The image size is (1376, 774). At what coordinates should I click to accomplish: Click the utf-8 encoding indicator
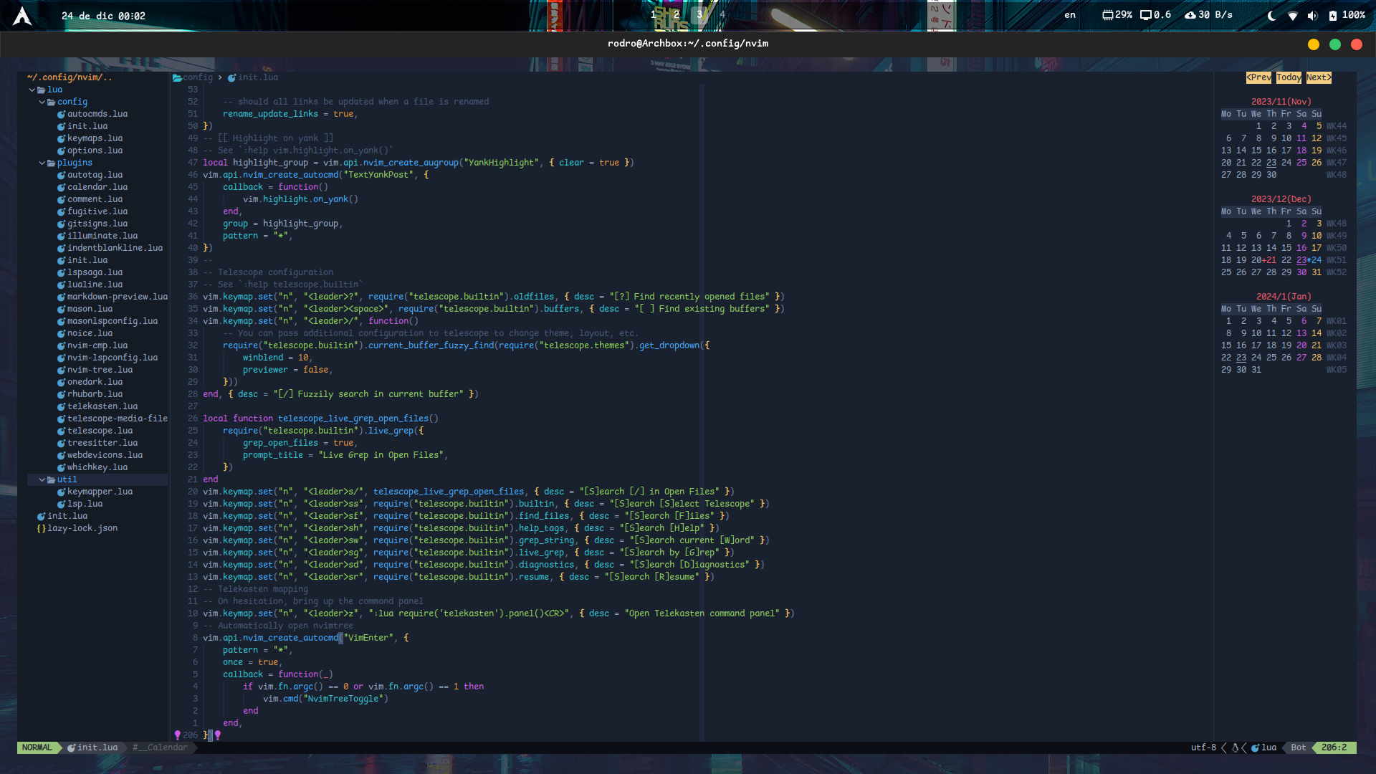[1203, 747]
